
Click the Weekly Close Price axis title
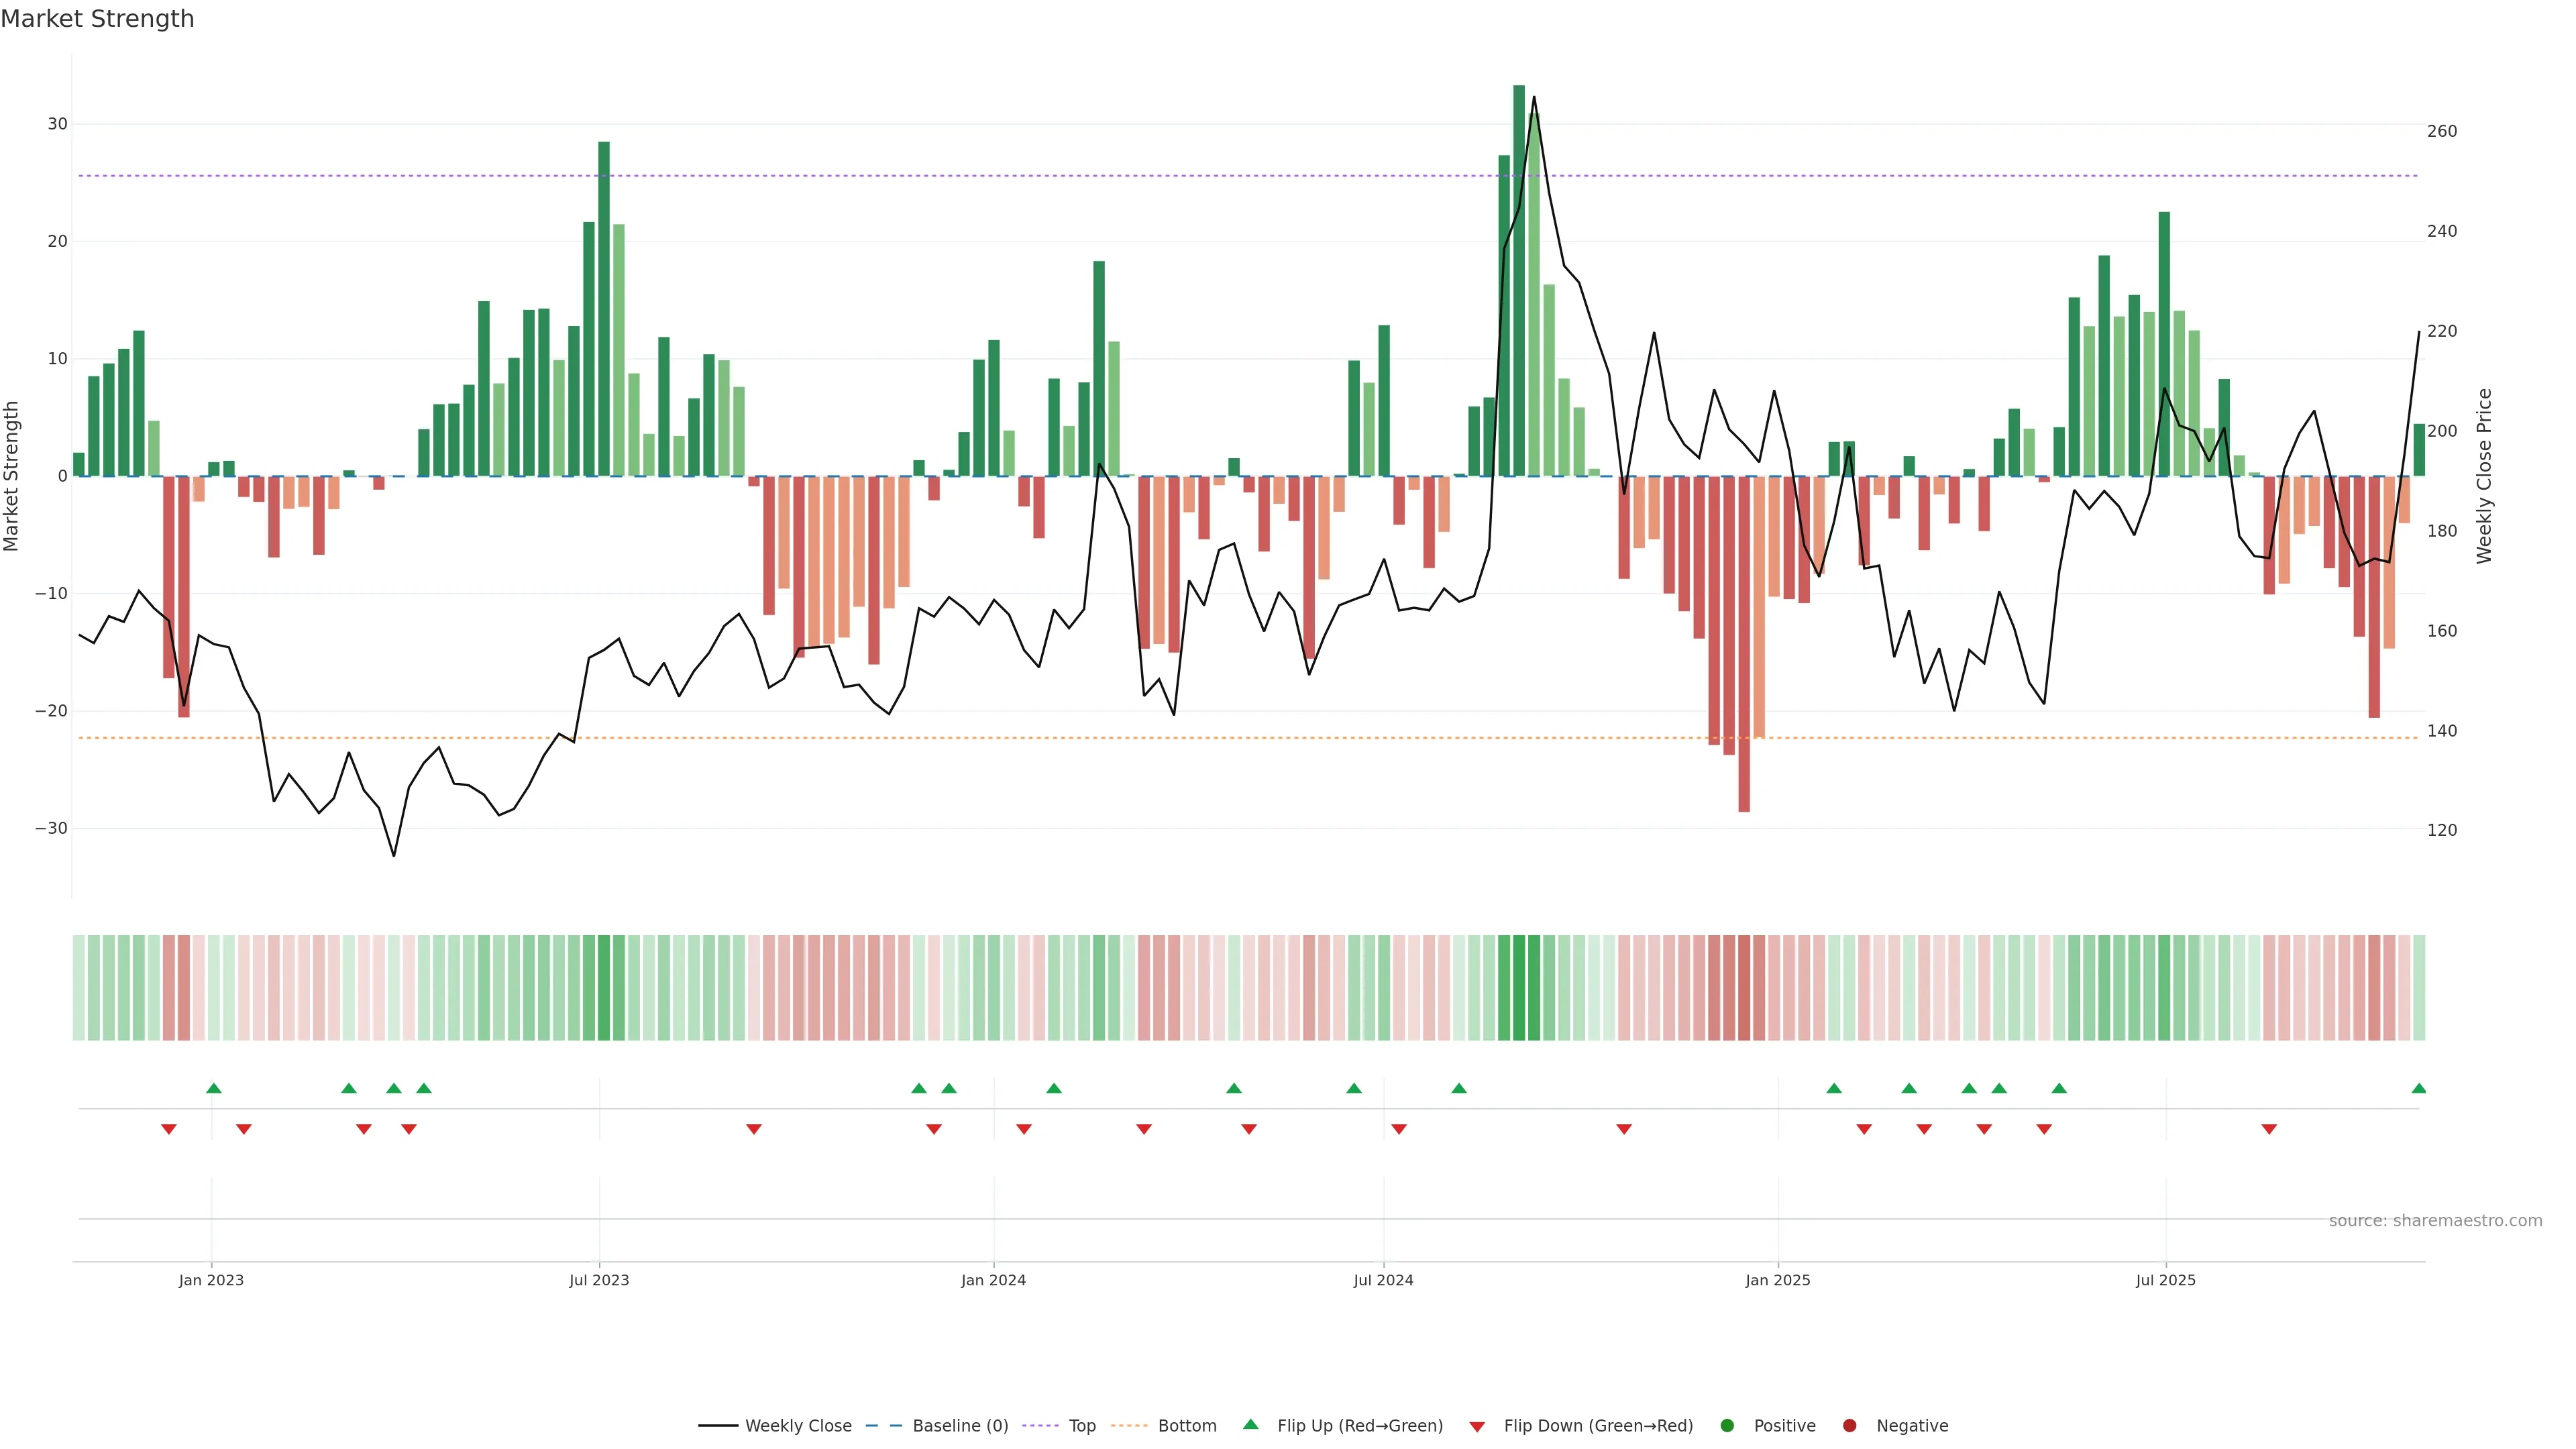2484,476
